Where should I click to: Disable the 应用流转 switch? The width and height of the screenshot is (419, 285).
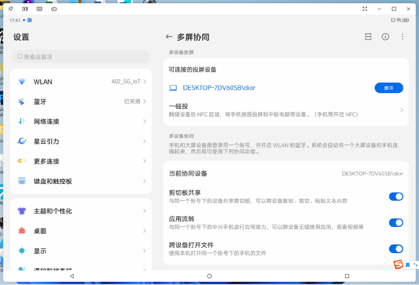pos(396,223)
